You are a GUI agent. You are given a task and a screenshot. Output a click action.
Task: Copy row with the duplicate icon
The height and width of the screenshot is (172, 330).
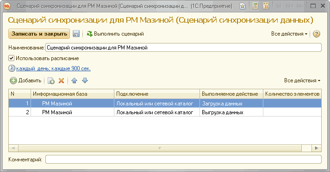tap(51, 80)
